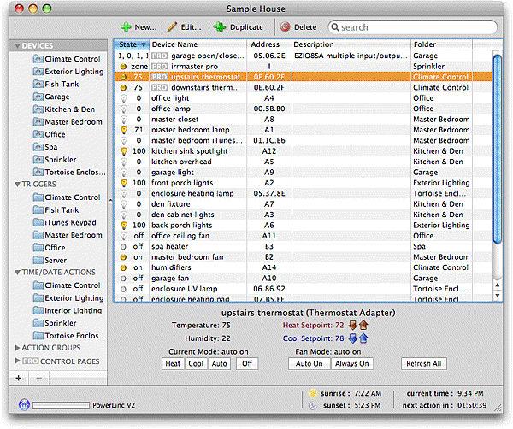Click the New device plus icon
This screenshot has height=429, width=513.
tap(126, 27)
